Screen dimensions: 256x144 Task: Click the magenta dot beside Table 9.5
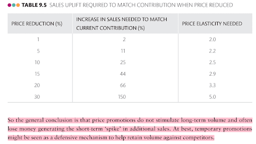tap(9, 5)
